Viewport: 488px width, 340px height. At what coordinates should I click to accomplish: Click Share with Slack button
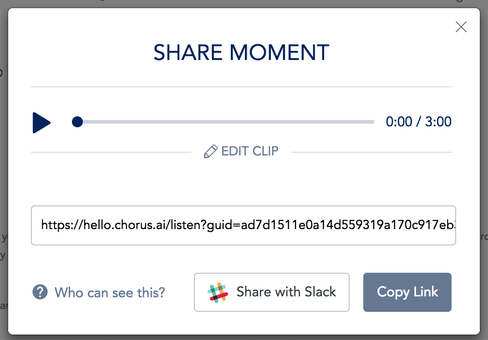[x=272, y=292]
